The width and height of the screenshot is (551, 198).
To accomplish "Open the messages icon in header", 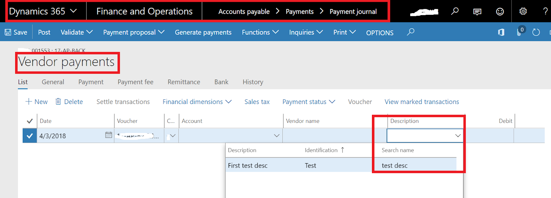I will click(477, 12).
